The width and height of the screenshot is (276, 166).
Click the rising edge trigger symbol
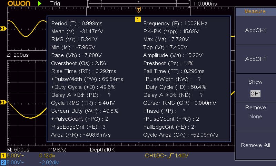170,156
